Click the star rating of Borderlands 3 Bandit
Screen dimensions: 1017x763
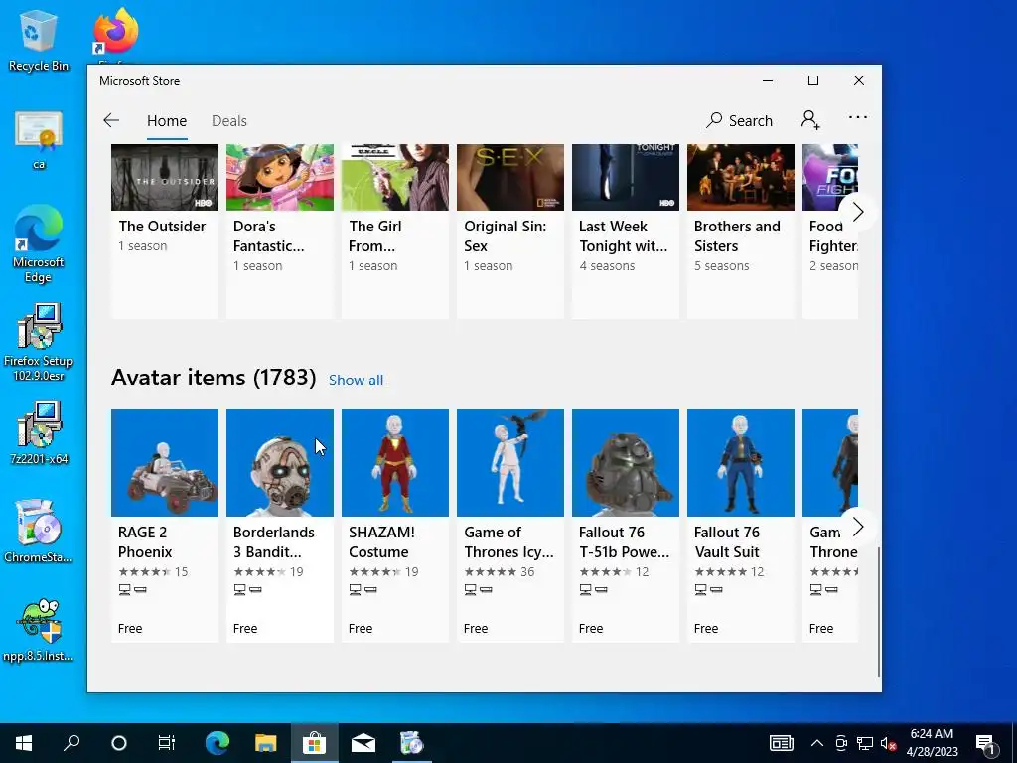259,571
